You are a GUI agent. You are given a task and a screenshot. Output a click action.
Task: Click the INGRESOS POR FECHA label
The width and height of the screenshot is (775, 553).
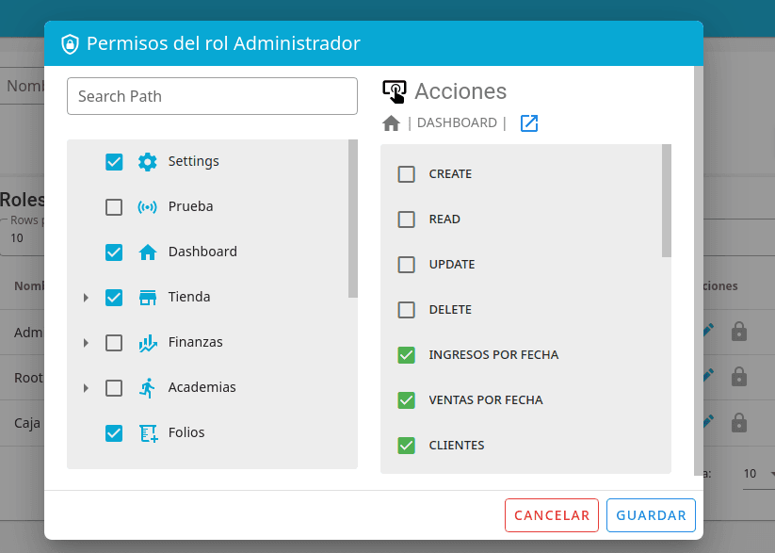[x=493, y=354]
